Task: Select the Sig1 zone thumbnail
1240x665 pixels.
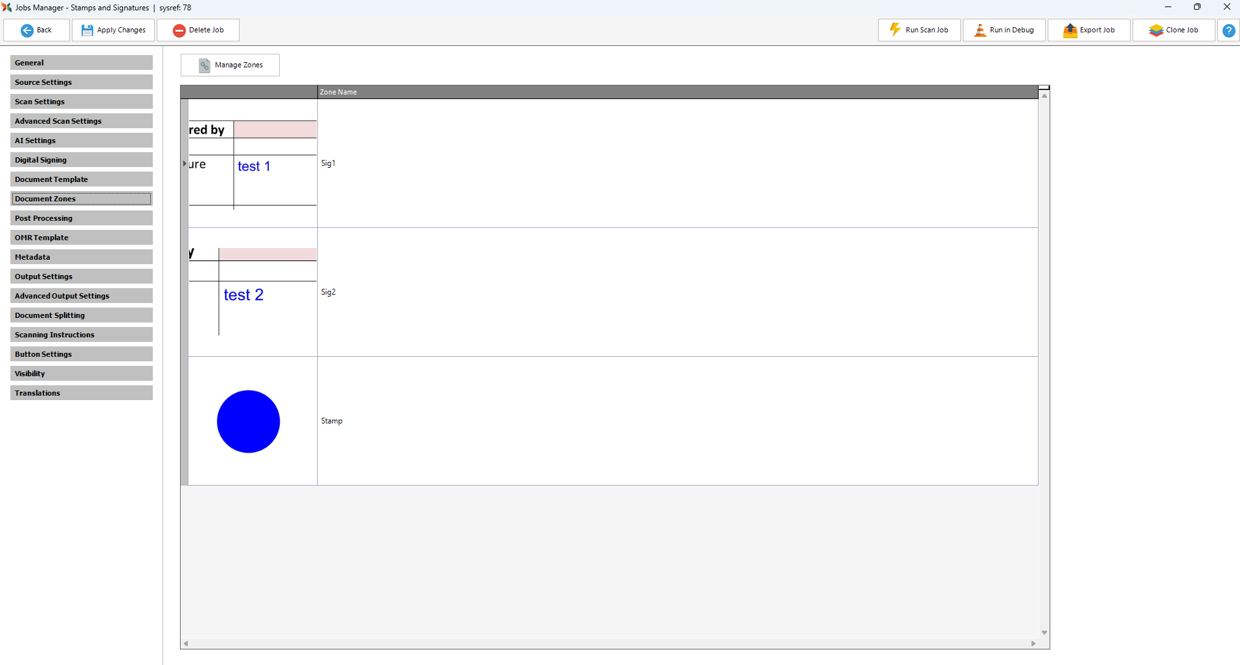Action: tap(253, 163)
